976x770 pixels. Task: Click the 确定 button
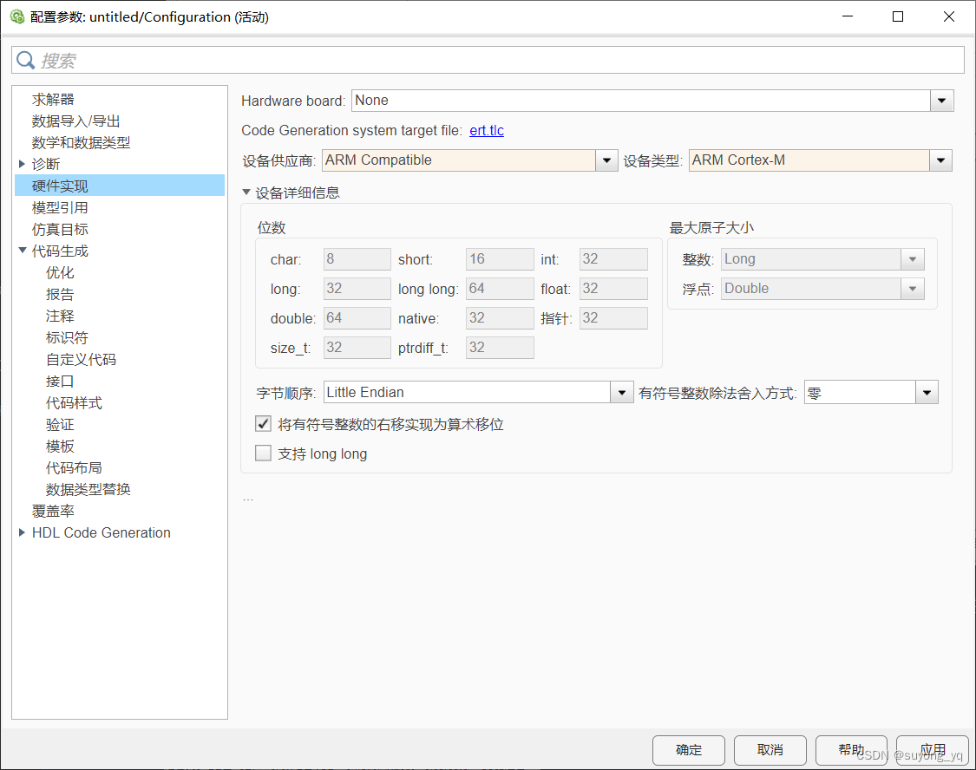689,750
